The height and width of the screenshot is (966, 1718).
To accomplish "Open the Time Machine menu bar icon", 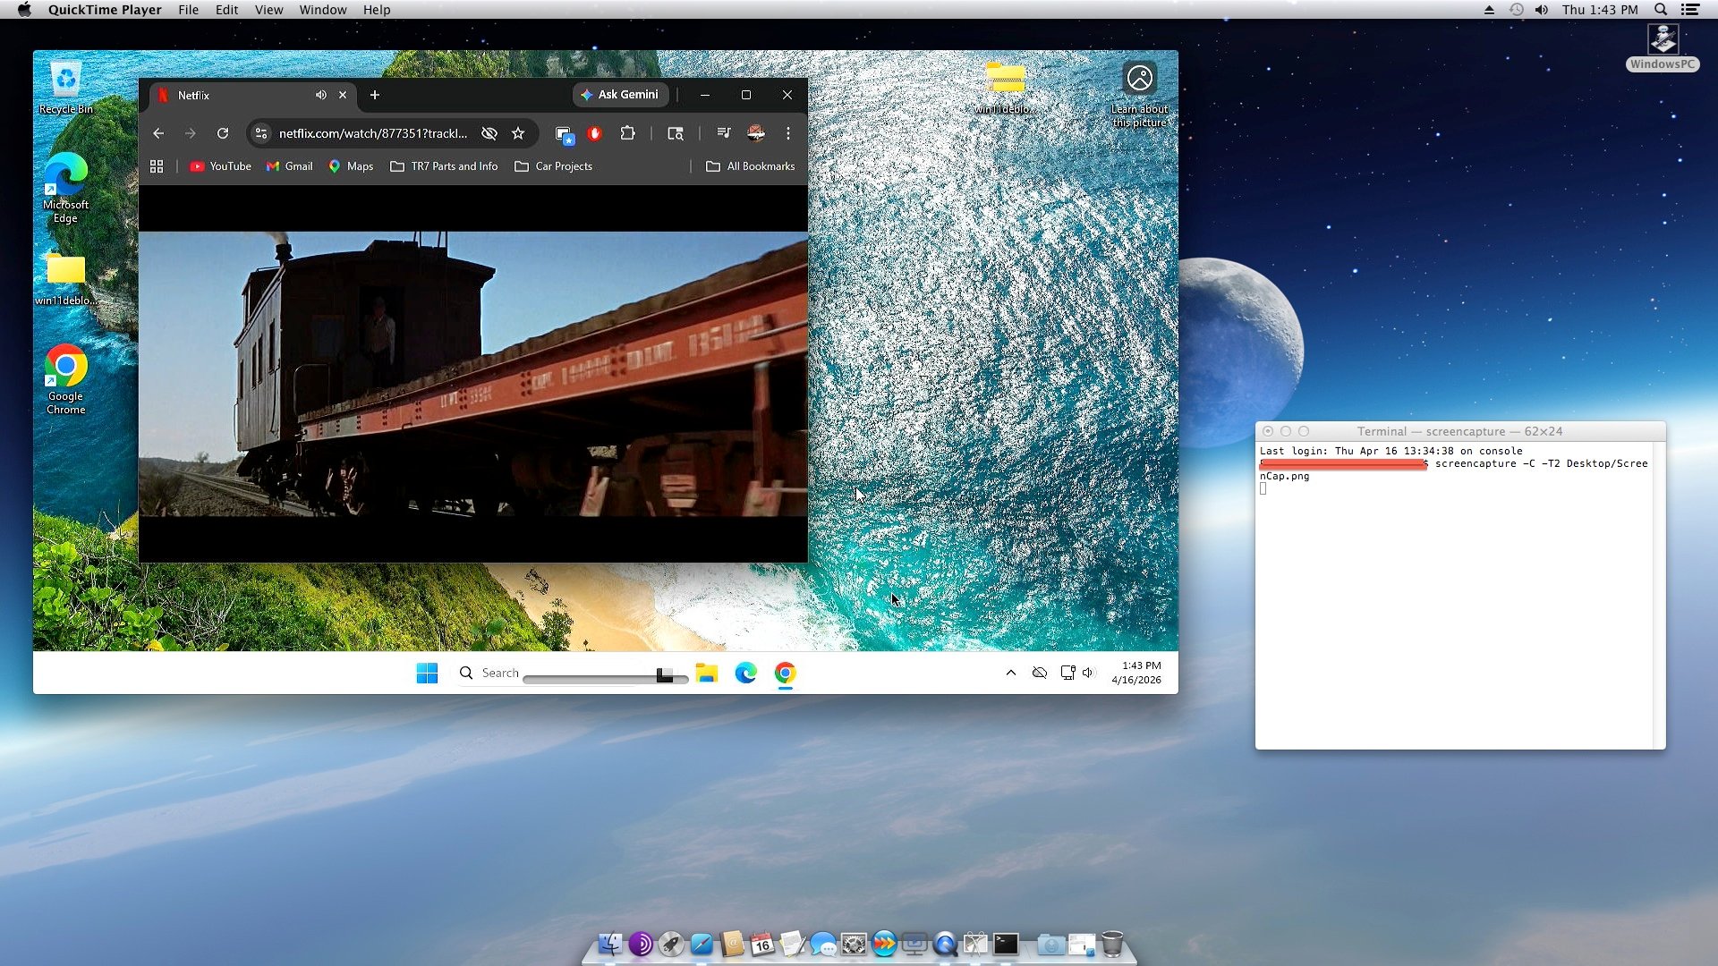I will point(1516,10).
